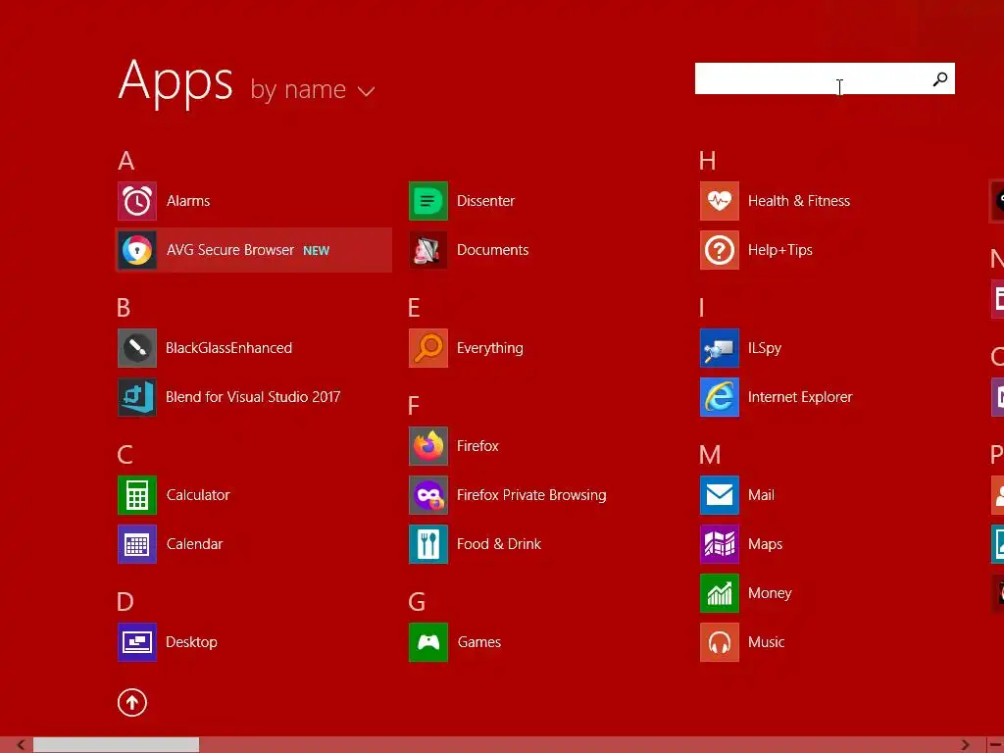Select the letter heading F

click(414, 406)
